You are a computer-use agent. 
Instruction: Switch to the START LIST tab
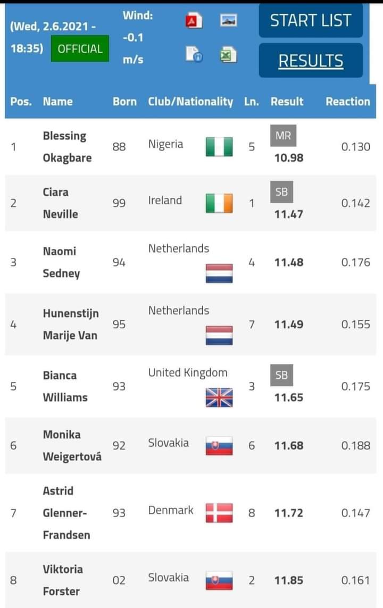(x=311, y=21)
